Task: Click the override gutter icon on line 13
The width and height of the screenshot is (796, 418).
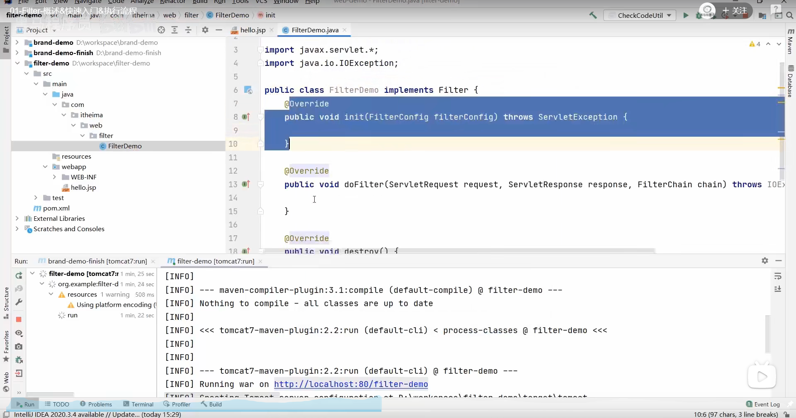Action: [246, 184]
